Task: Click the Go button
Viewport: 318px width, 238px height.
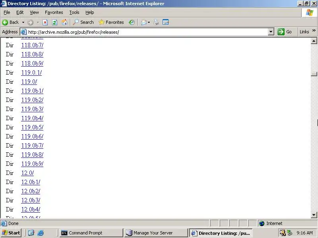Action: coord(285,32)
